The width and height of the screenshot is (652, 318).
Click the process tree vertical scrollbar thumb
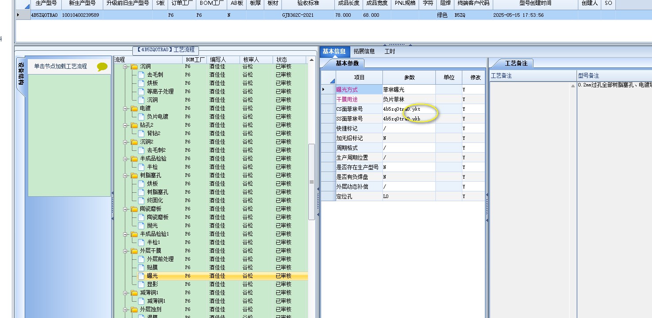click(311, 182)
